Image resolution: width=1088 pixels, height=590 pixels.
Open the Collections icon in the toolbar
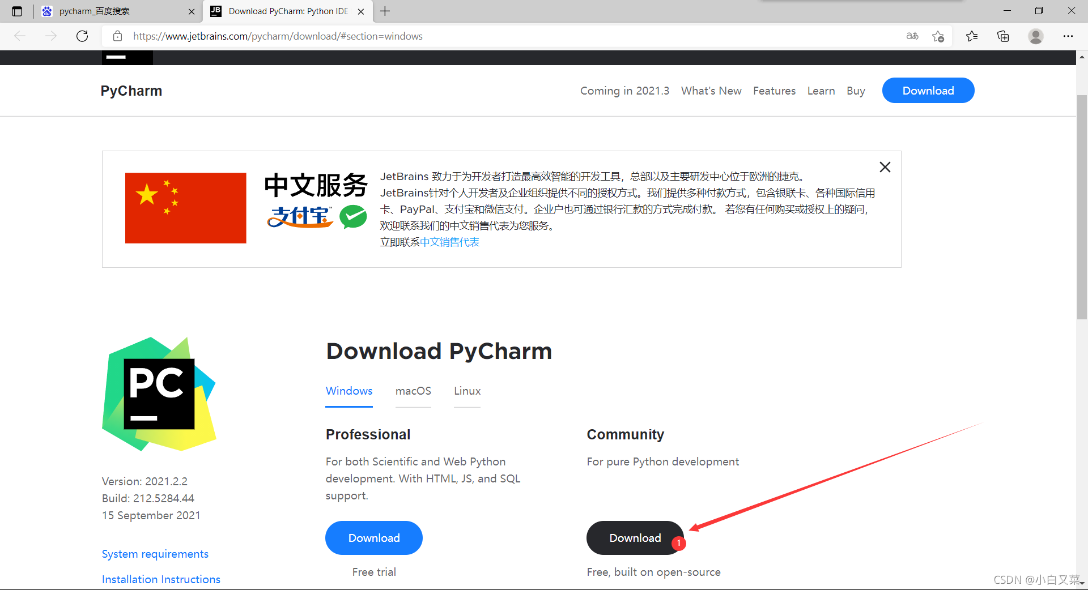tap(1003, 36)
